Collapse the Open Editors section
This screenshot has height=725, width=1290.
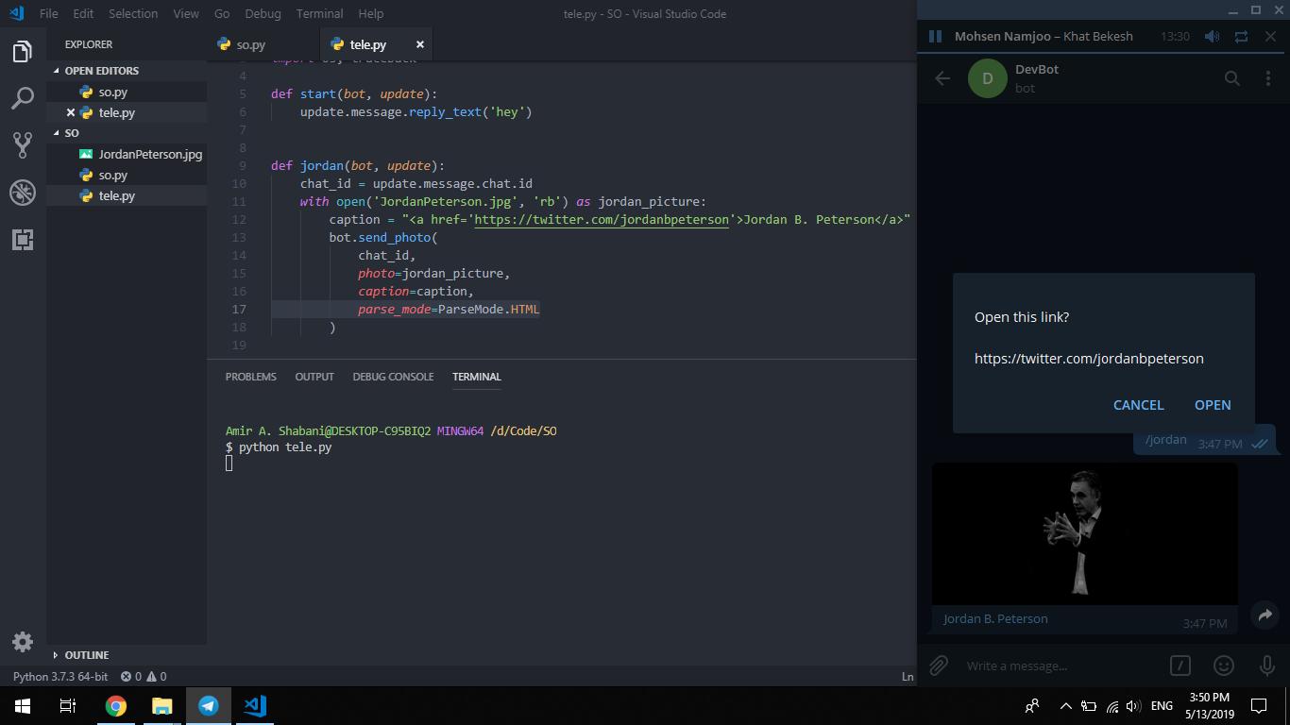(101, 71)
